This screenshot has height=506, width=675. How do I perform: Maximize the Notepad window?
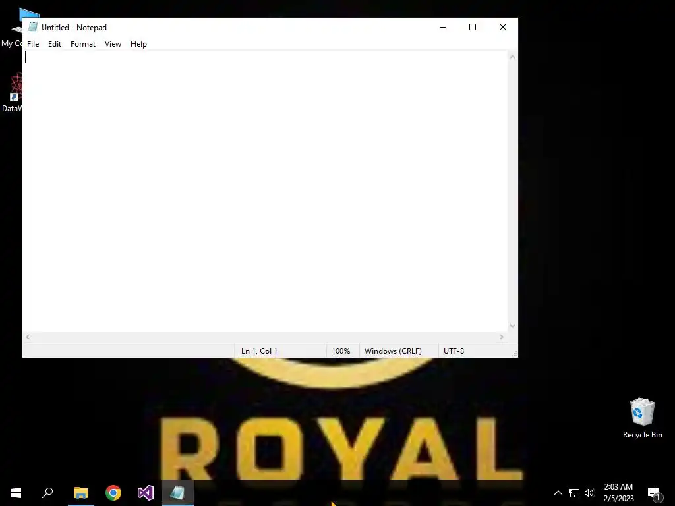pyautogui.click(x=473, y=27)
